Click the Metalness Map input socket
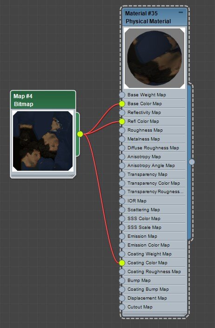The height and width of the screenshot is (328, 215). pos(122,139)
